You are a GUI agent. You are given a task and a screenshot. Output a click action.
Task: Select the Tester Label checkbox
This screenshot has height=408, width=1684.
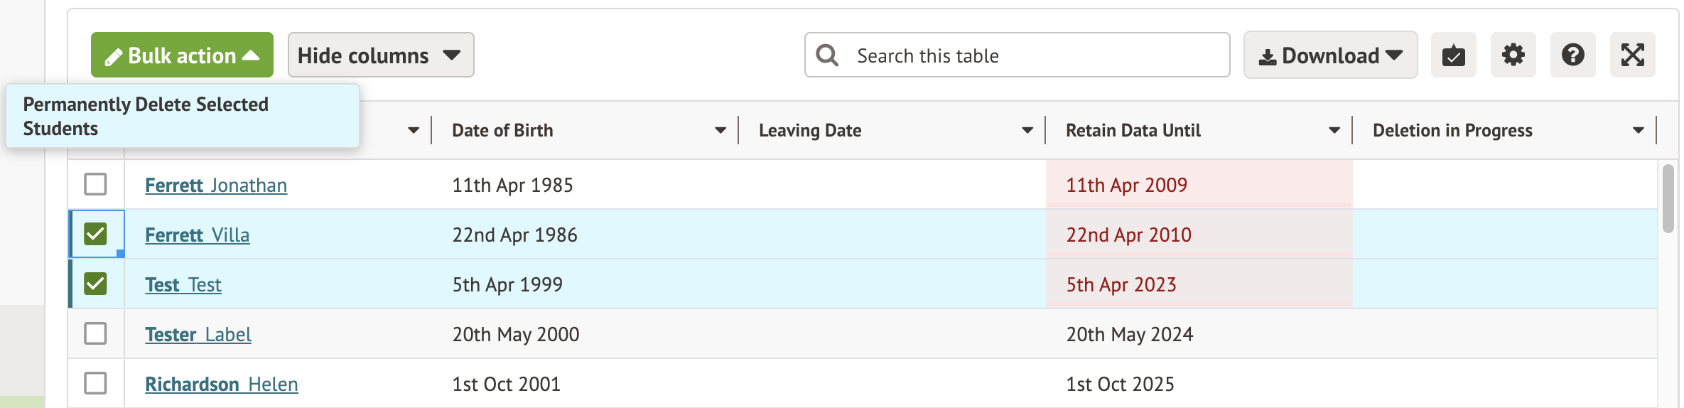pyautogui.click(x=95, y=333)
